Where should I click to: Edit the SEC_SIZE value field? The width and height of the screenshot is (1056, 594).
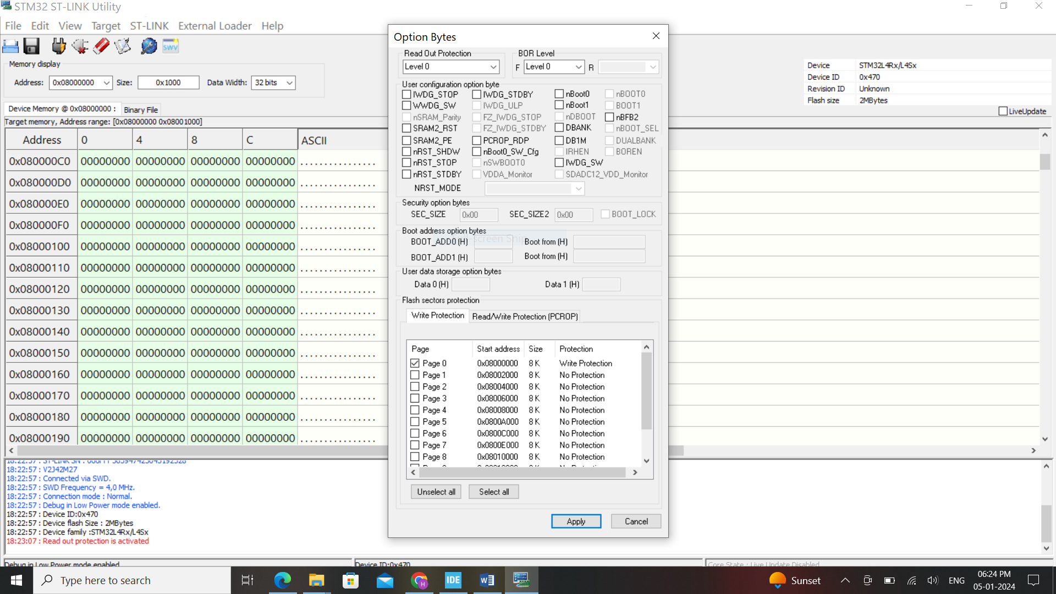479,215
